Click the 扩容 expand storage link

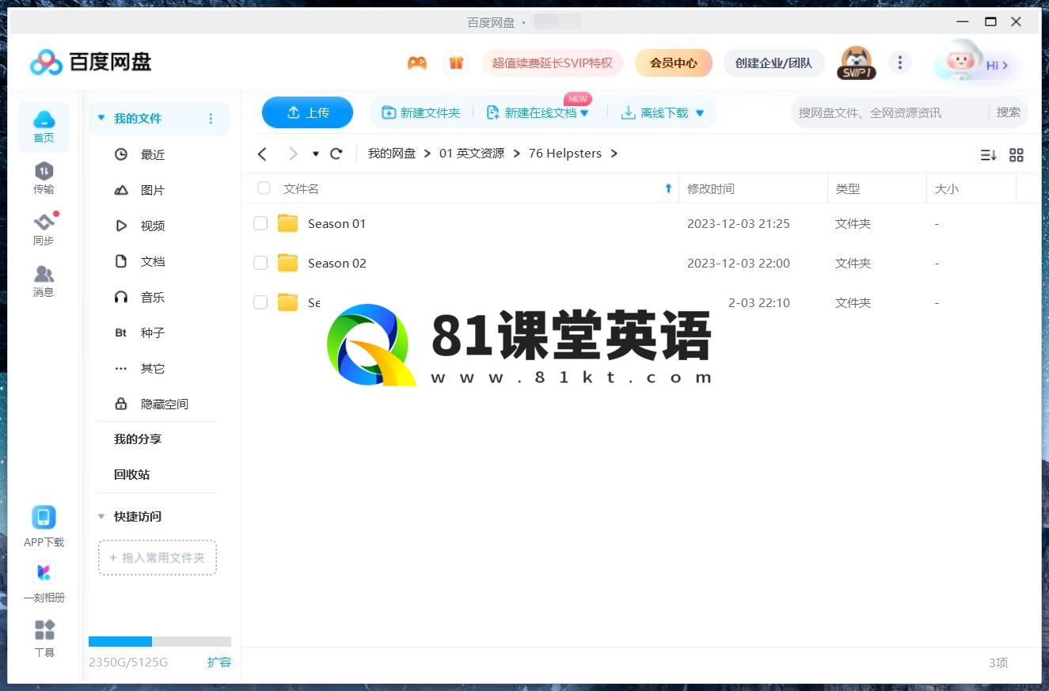tap(219, 662)
